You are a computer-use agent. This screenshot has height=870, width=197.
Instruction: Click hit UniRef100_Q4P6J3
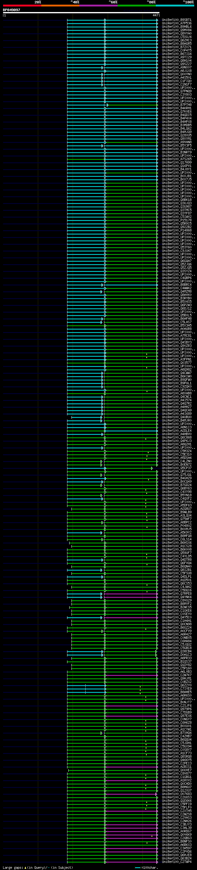[x=177, y=441]
